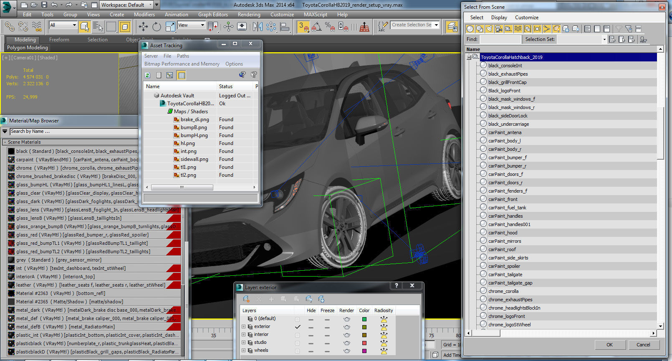Open the Rendering menu
Image resolution: width=672 pixels, height=361 pixels.
pyautogui.click(x=249, y=15)
